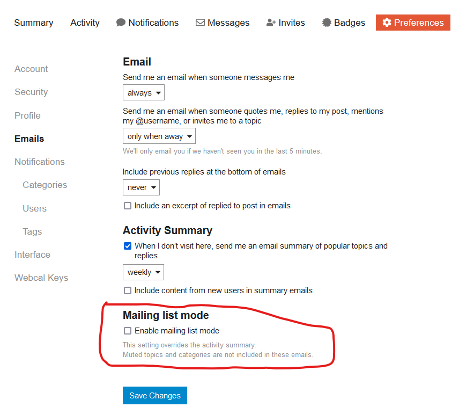Go to Security preferences section
The image size is (459, 407).
[31, 92]
